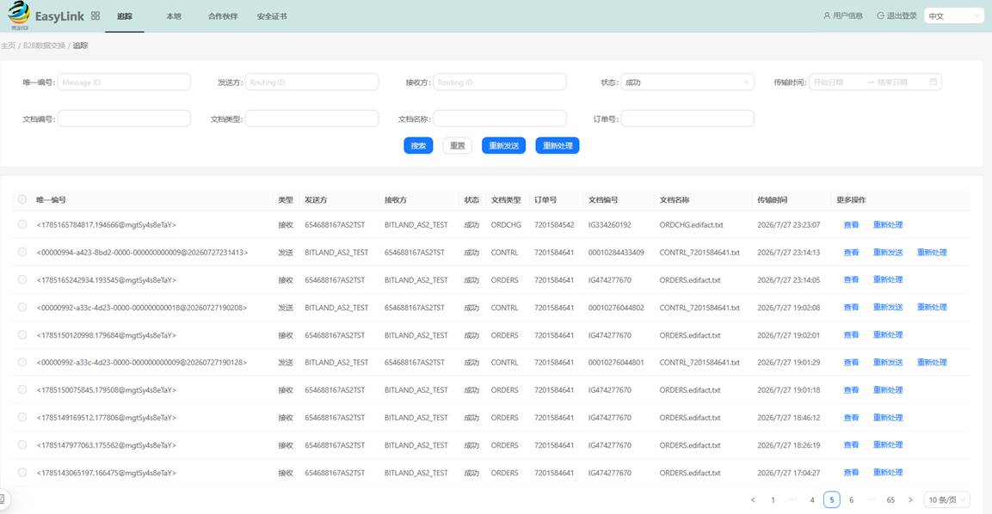Select the row with ORDCHG.edifact.txt
The height and width of the screenshot is (514, 992).
coord(22,224)
